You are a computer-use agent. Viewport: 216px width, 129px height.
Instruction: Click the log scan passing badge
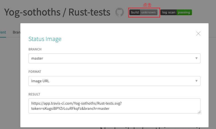(176, 12)
